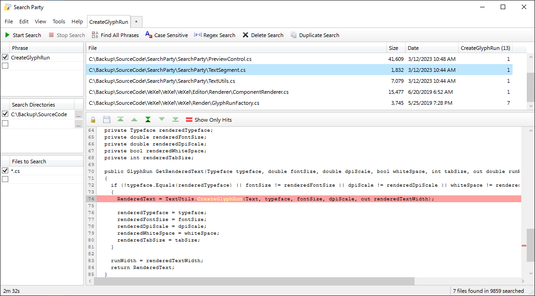Click horizontal scrollbar right arrow in preview
This screenshot has height=296, width=535.
[x=523, y=281]
